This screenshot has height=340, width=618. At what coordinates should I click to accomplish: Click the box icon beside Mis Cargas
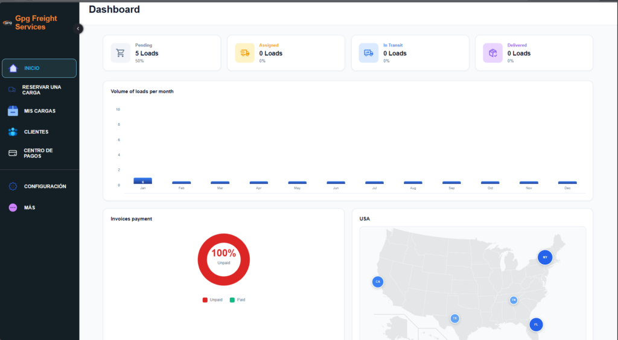coord(13,111)
